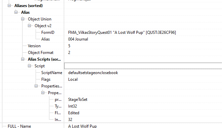Collapse the Object v2 node
Viewport: 222px width, 128px height.
[29, 26]
